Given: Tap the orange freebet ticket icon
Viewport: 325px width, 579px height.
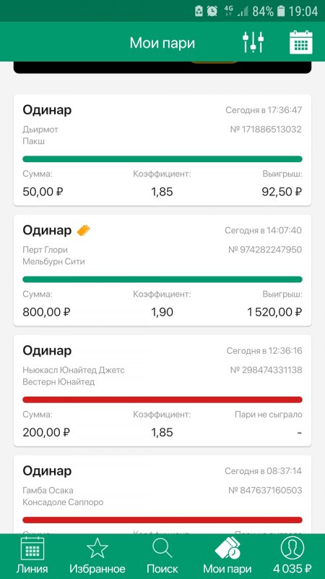Looking at the screenshot, I should pyautogui.click(x=83, y=230).
